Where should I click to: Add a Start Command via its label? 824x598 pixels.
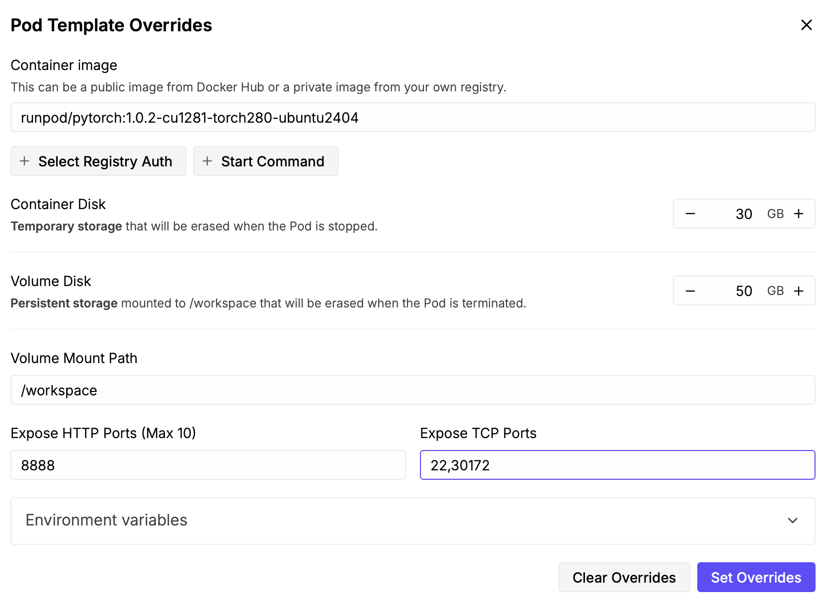(x=272, y=161)
